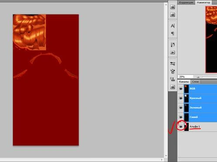Hide the Синий channel via eye icon
This screenshot has height=162, width=217.
[181, 117]
